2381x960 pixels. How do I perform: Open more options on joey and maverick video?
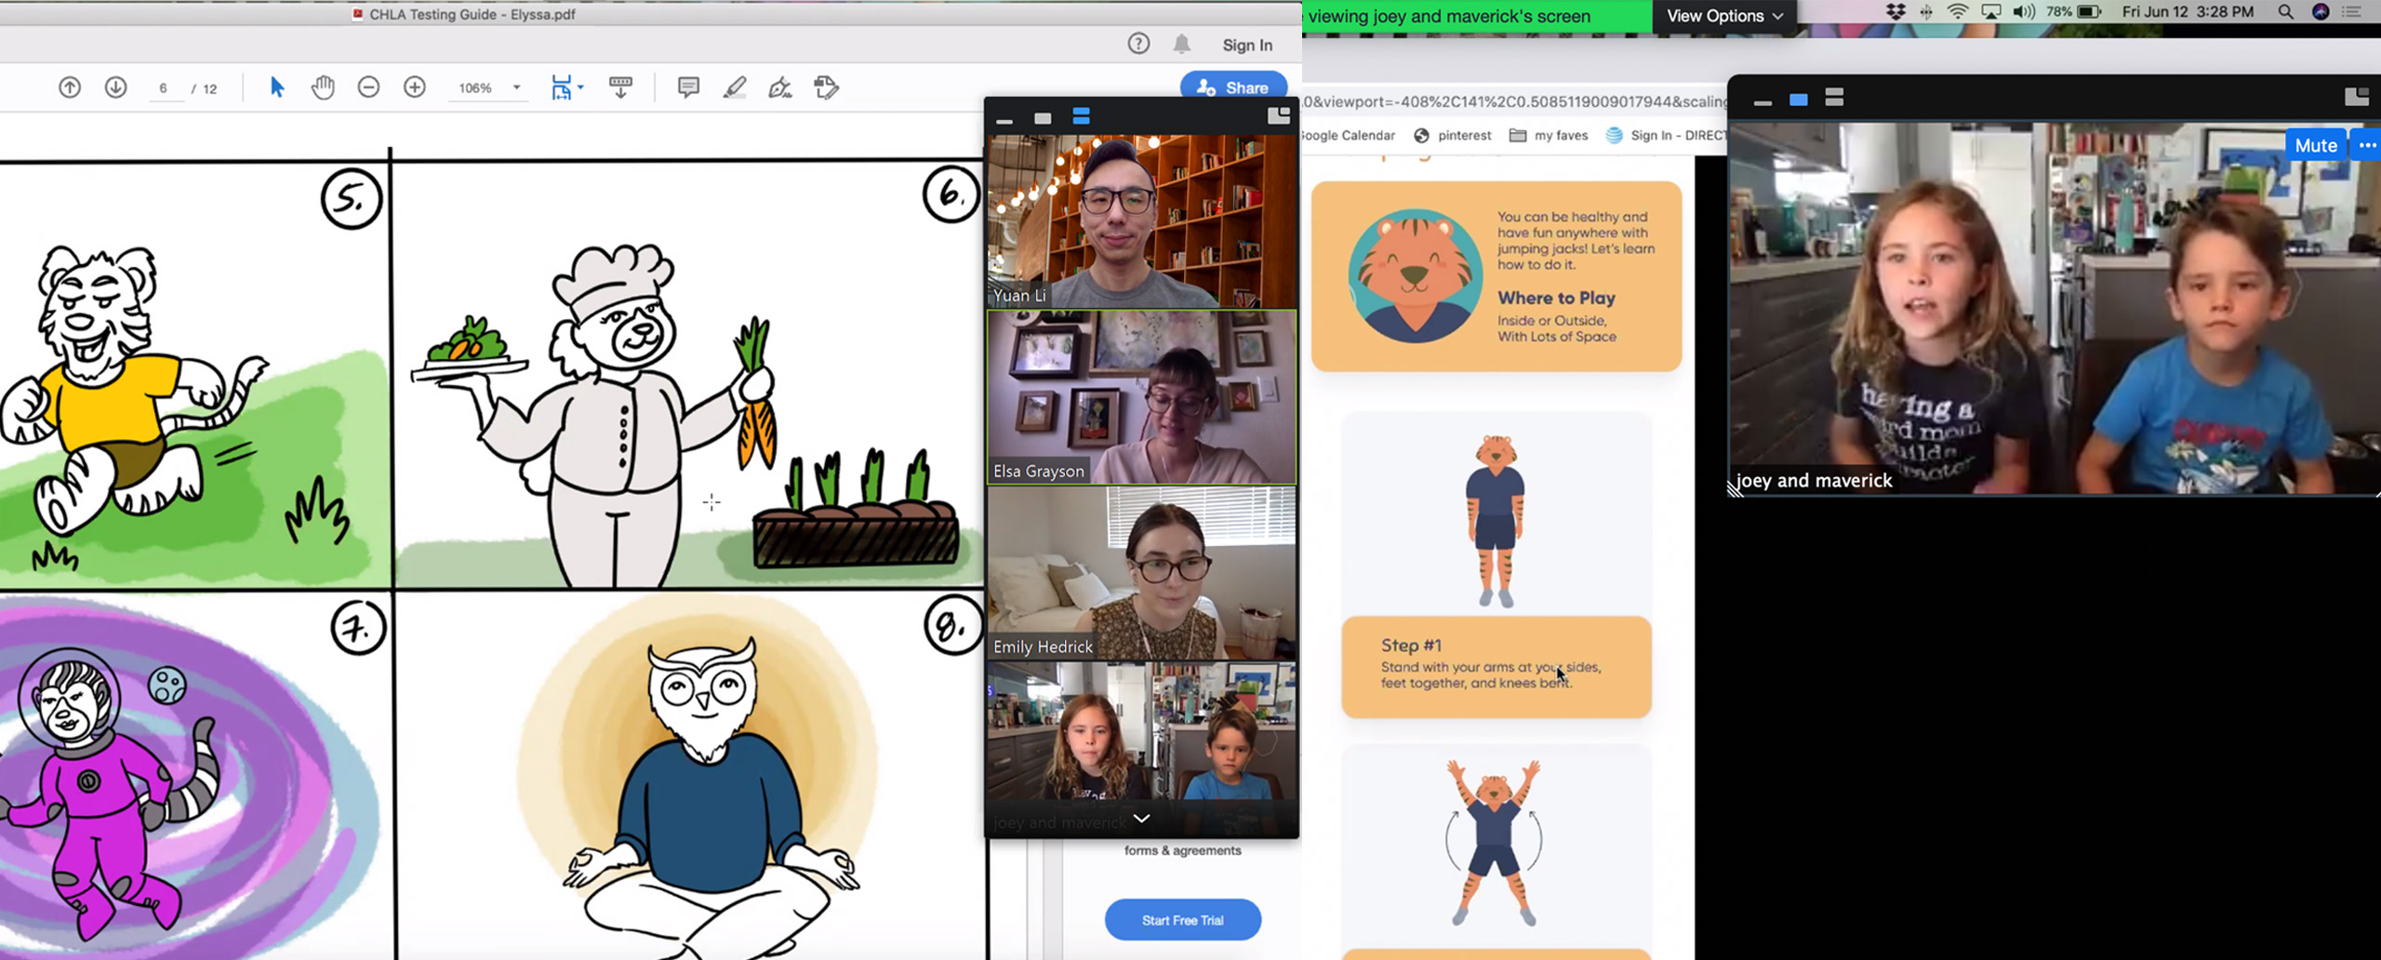click(x=2367, y=145)
